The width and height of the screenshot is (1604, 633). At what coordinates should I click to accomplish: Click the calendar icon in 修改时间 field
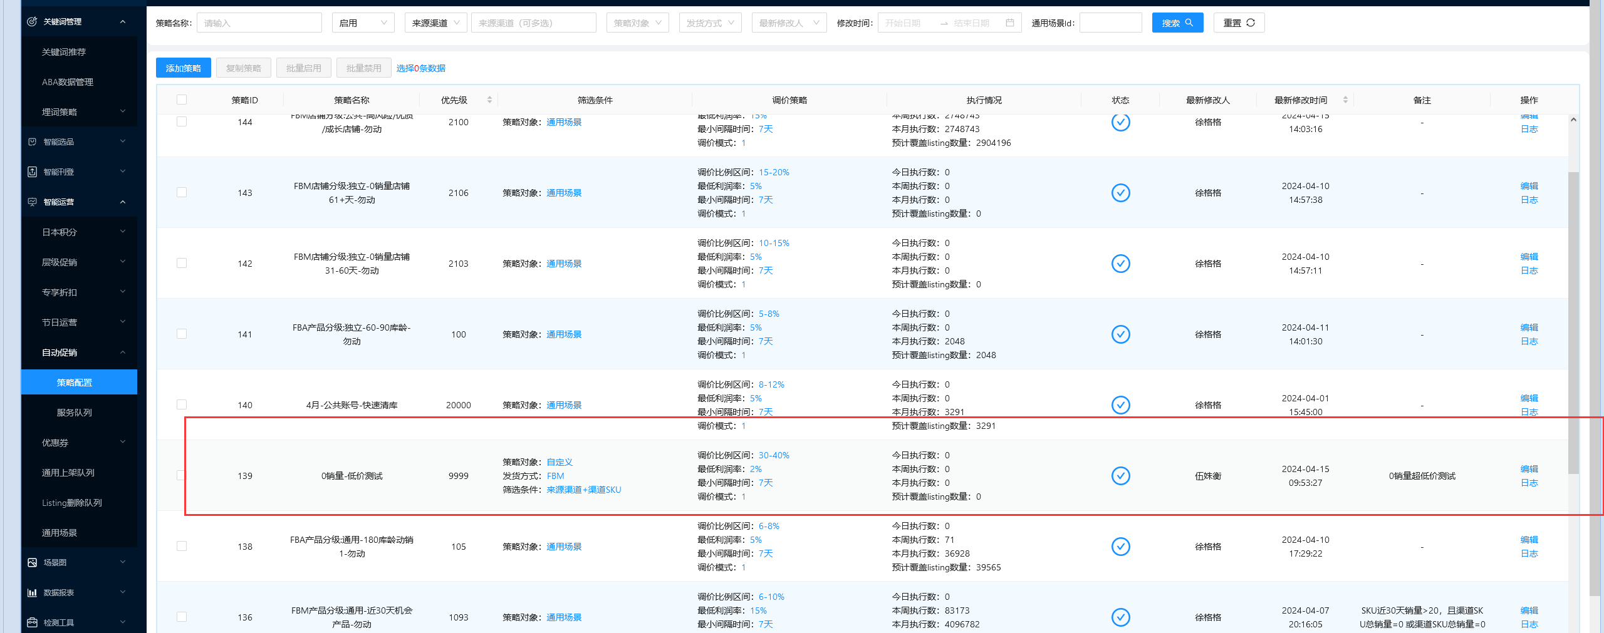point(1009,23)
